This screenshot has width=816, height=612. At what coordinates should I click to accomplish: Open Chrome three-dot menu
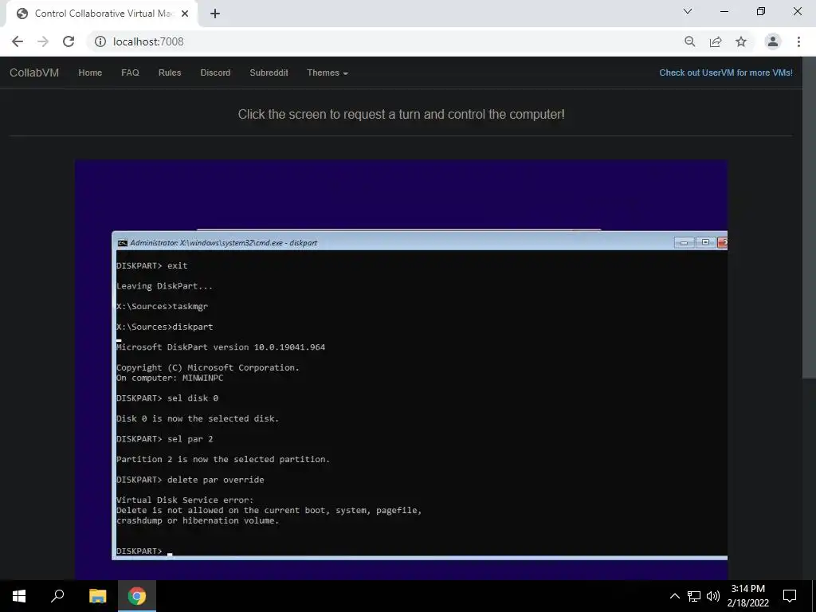pos(798,41)
